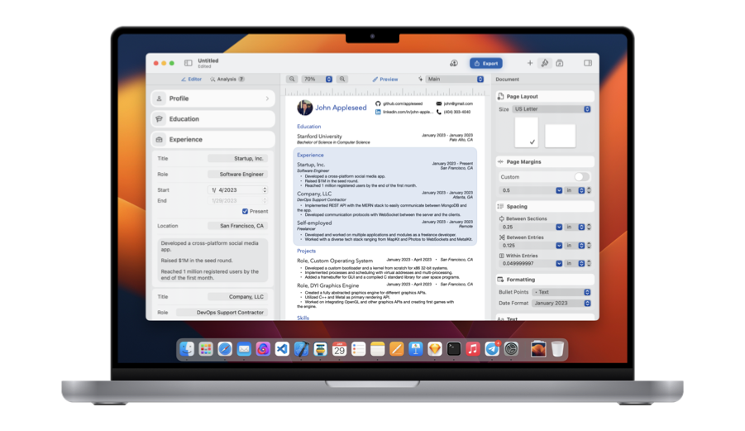This screenshot has width=745, height=431.
Task: Click the Preview button
Action: click(384, 79)
